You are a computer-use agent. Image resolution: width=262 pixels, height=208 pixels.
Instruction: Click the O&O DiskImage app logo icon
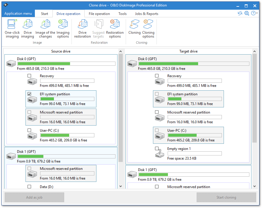pos(6,5)
